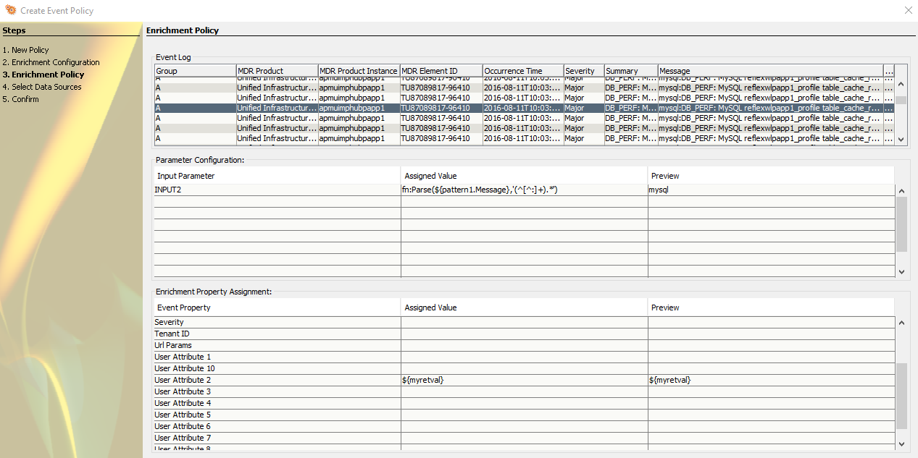Select the 4. Select Data Sources step
The image size is (918, 458).
pyautogui.click(x=47, y=86)
